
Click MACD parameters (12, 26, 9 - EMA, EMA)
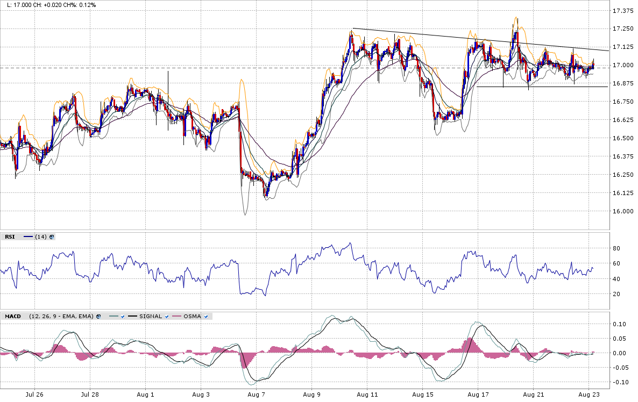click(x=61, y=317)
